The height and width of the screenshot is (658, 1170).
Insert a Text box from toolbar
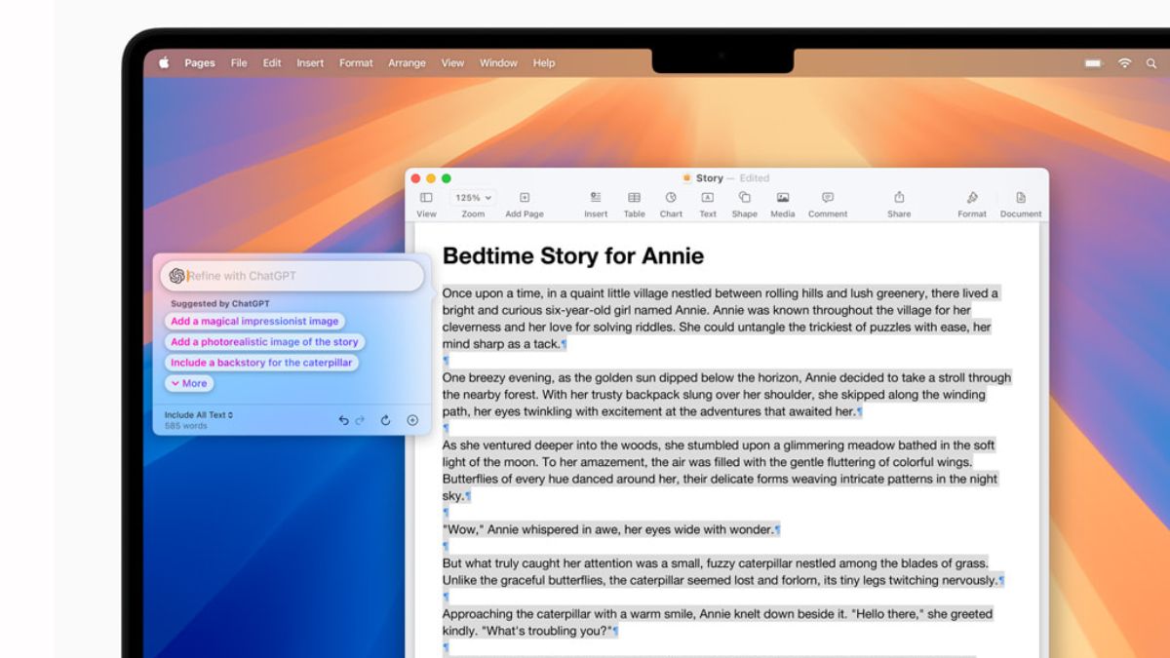pyautogui.click(x=707, y=198)
